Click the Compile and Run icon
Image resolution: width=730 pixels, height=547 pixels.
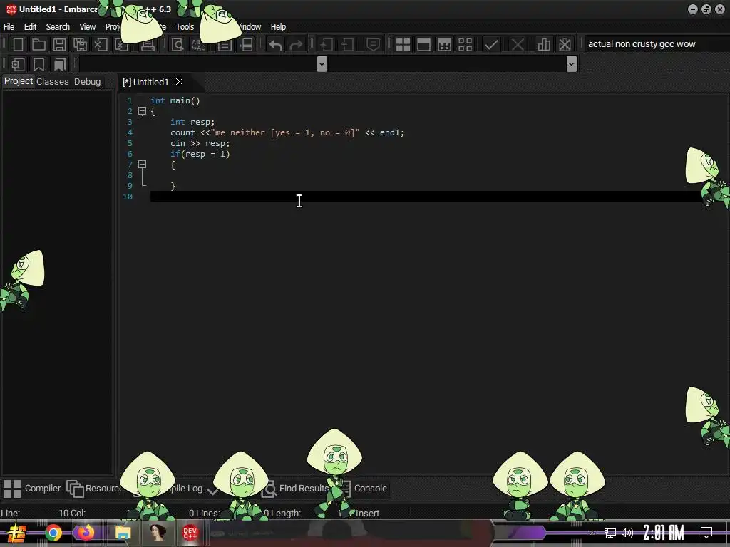tap(445, 45)
